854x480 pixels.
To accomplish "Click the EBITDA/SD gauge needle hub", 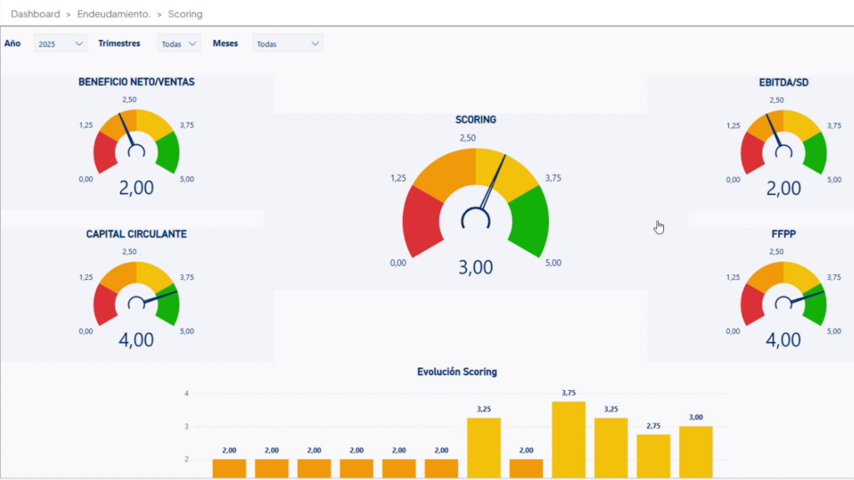I will tap(783, 151).
